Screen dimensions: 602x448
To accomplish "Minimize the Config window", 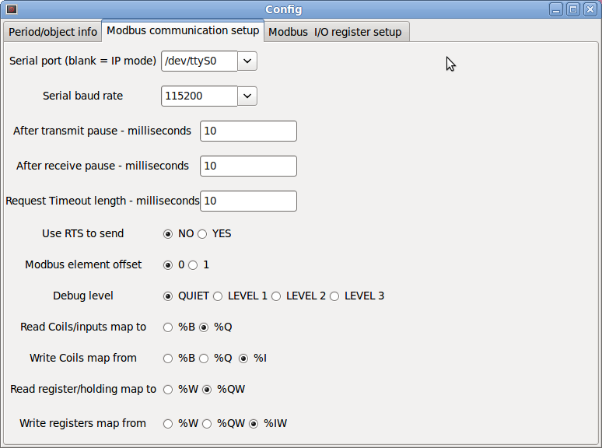I will (x=556, y=9).
